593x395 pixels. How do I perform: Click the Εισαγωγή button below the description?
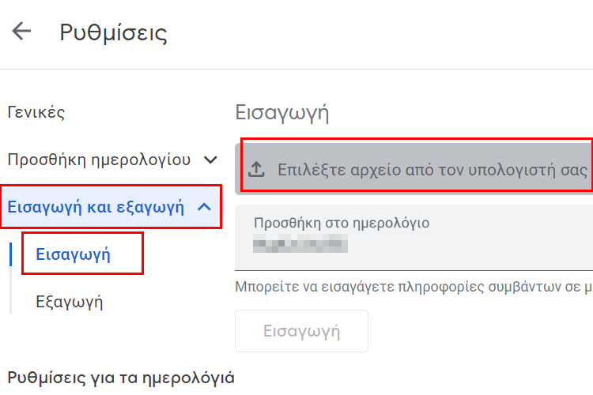301,331
